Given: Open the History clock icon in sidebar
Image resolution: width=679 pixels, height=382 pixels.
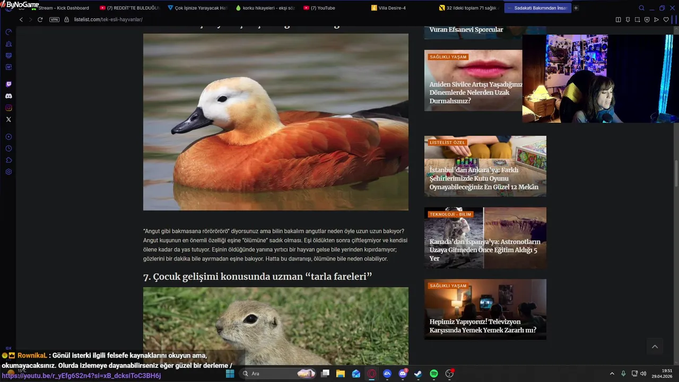Looking at the screenshot, I should click(8, 149).
